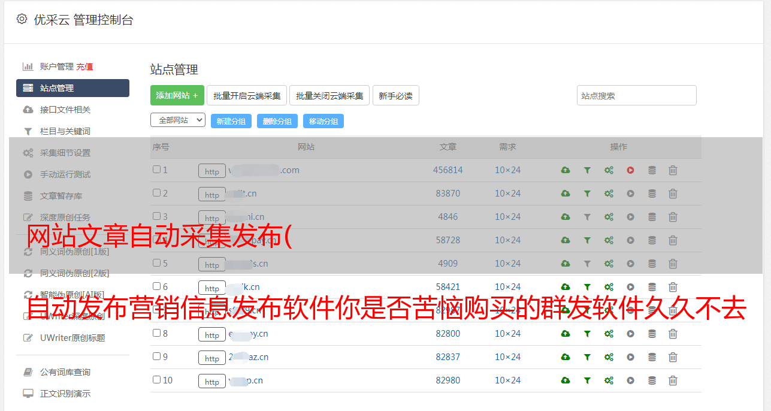Viewport: 771px width, 411px height.
Task: Tick the checkbox for site 1
Action: pyautogui.click(x=156, y=170)
